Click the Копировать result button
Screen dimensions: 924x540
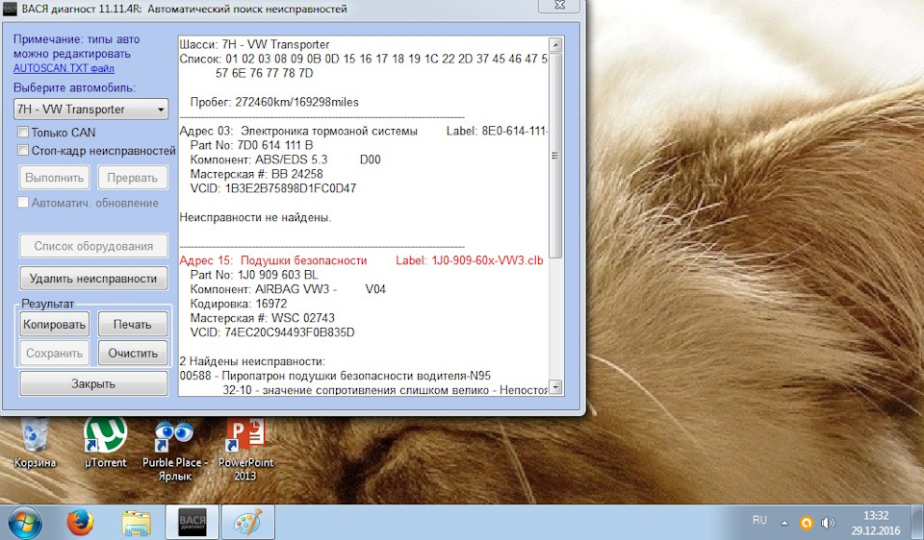pyautogui.click(x=54, y=324)
